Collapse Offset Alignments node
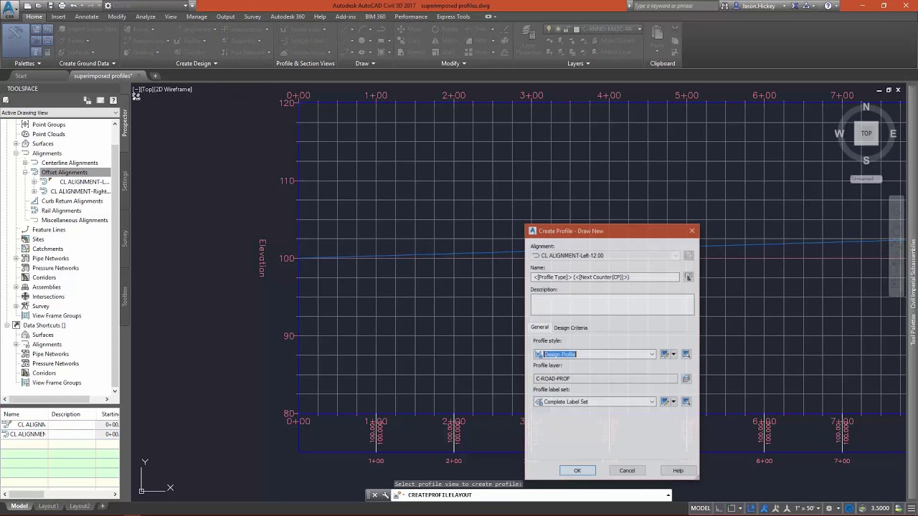The height and width of the screenshot is (516, 918). pos(25,172)
